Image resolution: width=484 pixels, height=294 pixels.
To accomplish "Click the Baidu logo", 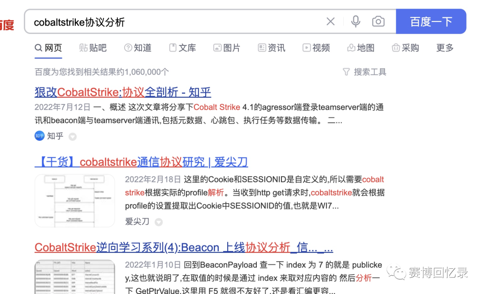I will (x=7, y=25).
